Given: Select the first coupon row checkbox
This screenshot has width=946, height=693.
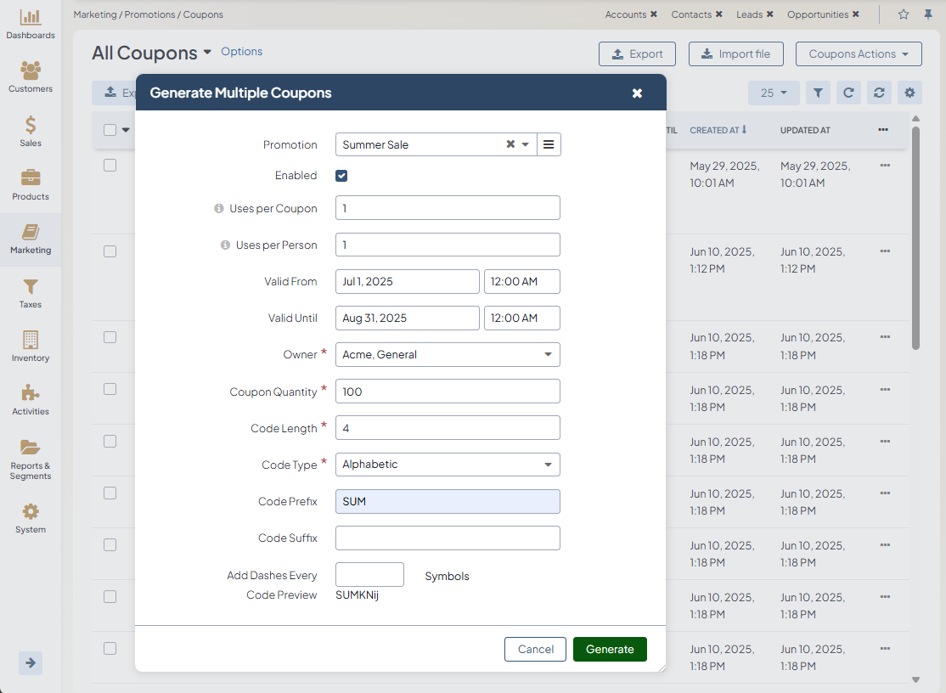Looking at the screenshot, I should pos(110,166).
